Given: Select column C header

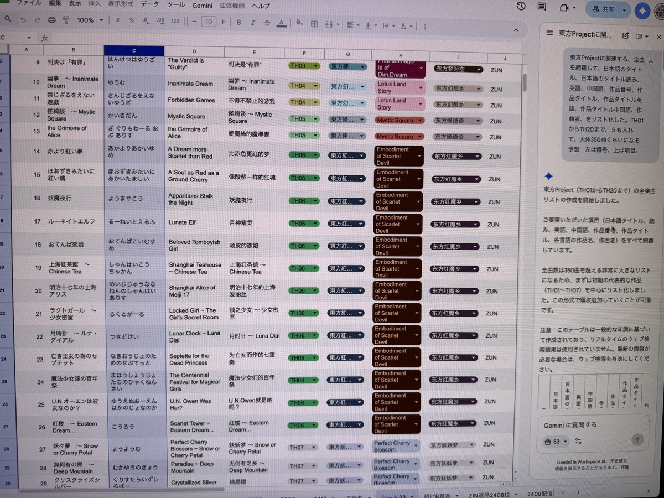Looking at the screenshot, I should pyautogui.click(x=134, y=50).
